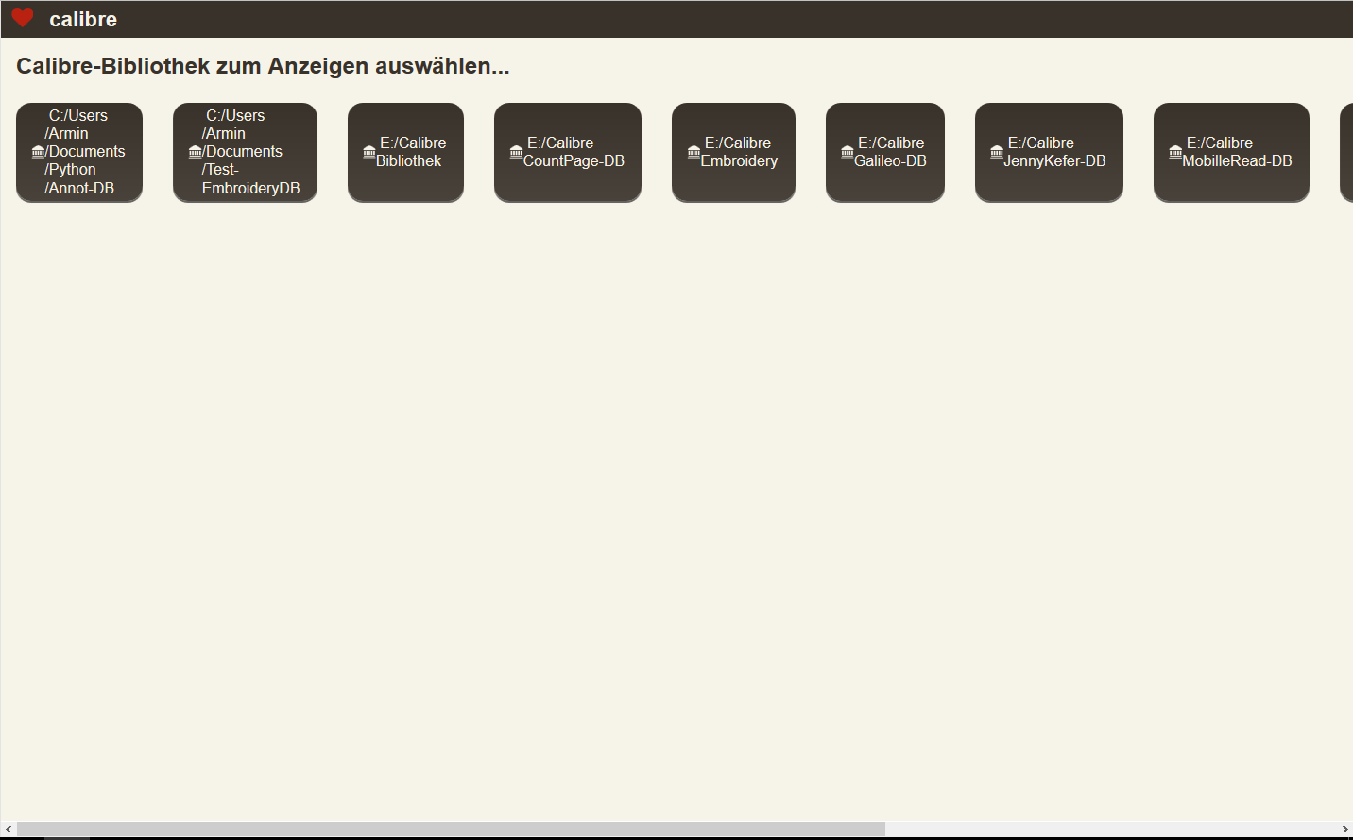
Task: Click the heading "Calibre-Bibliothek zum Anzeigen auswählen..."
Action: pos(263,66)
